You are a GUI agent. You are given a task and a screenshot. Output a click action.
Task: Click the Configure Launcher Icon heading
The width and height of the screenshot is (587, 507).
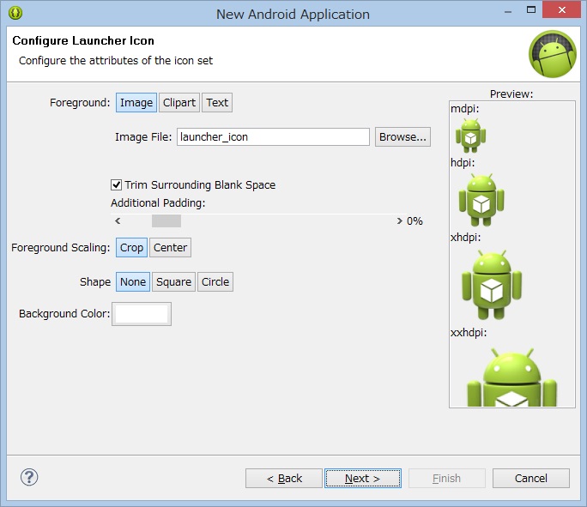[83, 40]
